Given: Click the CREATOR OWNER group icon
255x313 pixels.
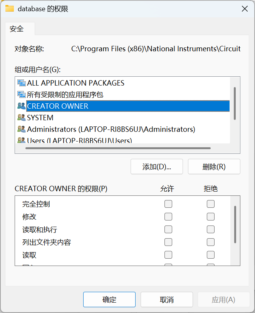Looking at the screenshot, I should [21, 106].
